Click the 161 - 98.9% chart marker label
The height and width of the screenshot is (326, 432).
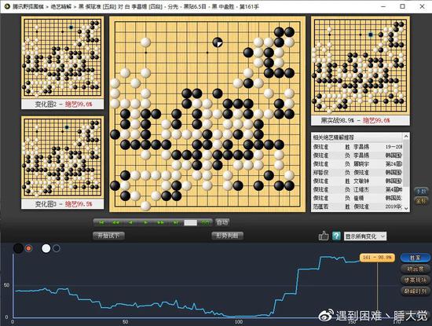[377, 258]
